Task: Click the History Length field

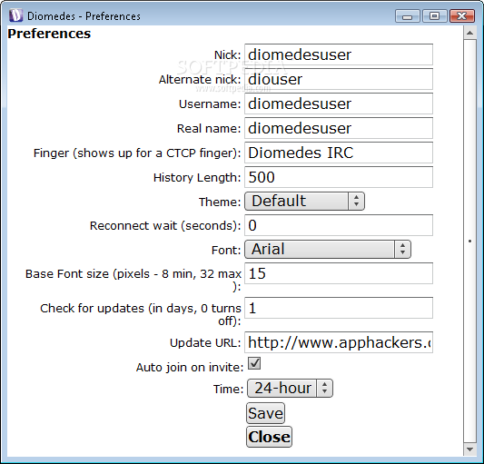Action: (339, 177)
